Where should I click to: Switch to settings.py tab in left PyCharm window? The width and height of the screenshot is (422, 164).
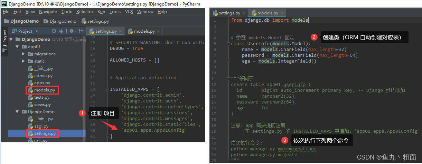106,31
